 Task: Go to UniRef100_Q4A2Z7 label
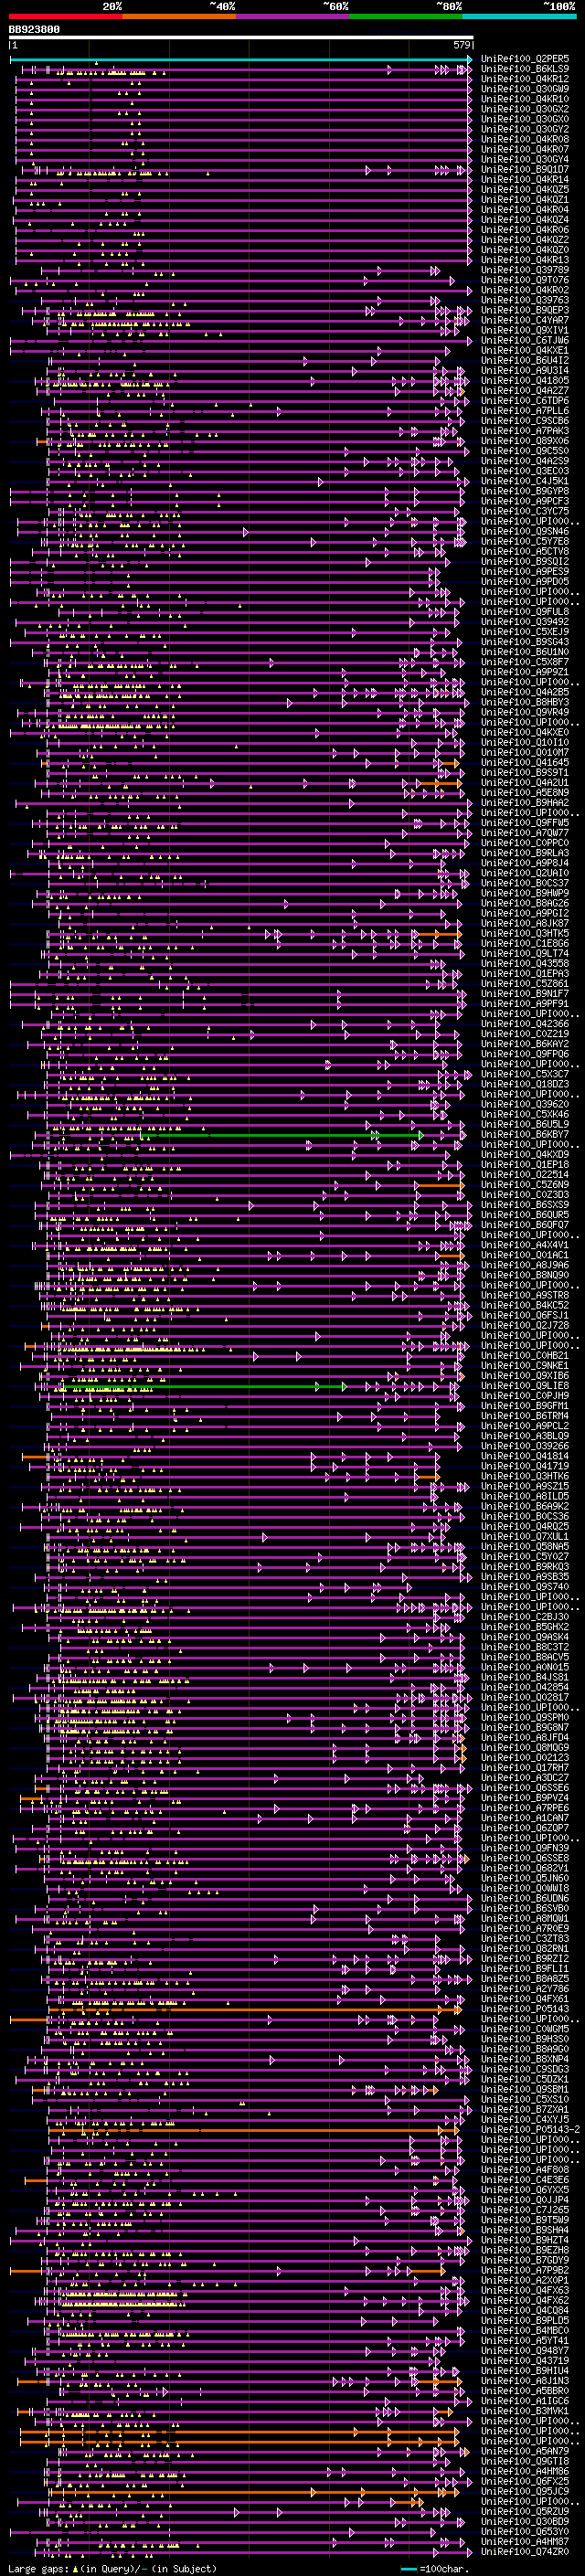[525, 391]
